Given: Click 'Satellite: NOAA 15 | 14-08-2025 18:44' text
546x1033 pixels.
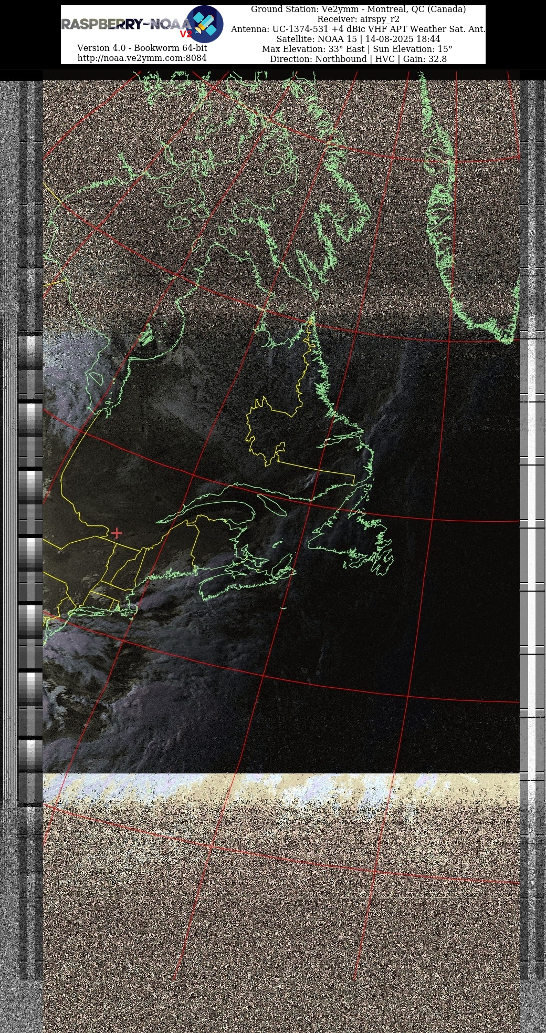Looking at the screenshot, I should (359, 39).
